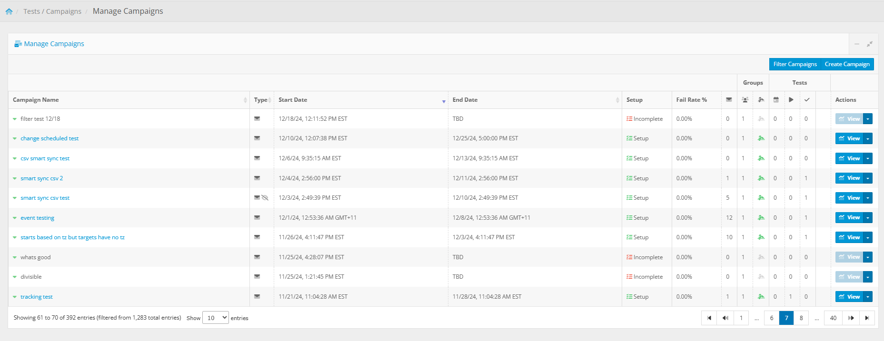This screenshot has height=341, width=884.
Task: Go to the first page of results
Action: coord(709,318)
